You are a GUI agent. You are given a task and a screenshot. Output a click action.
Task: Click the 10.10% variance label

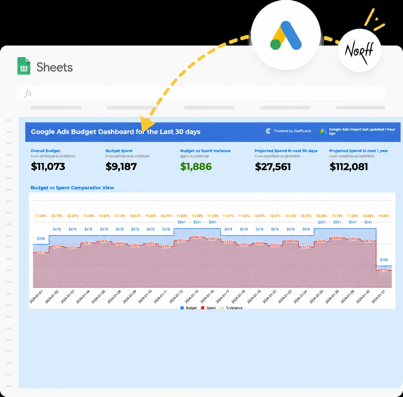(290, 216)
